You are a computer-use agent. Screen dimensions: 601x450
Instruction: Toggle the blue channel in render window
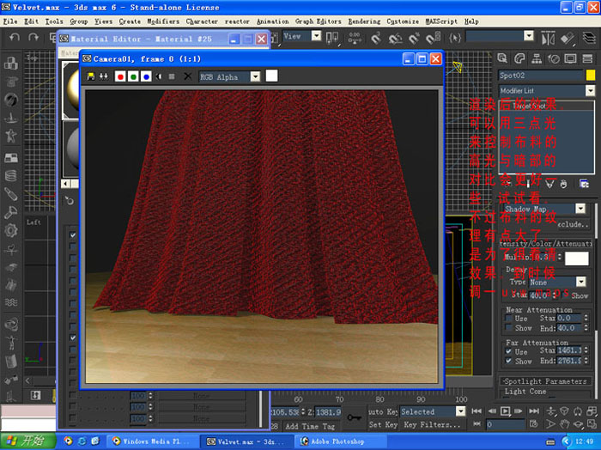pyautogui.click(x=146, y=76)
